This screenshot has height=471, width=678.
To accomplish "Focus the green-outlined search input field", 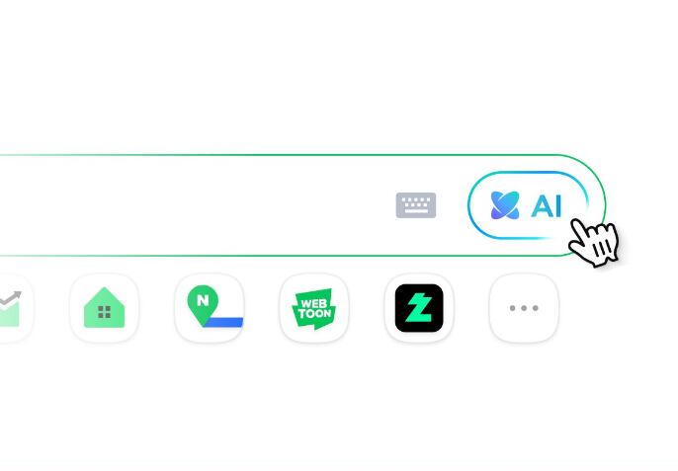I will pyautogui.click(x=302, y=205).
